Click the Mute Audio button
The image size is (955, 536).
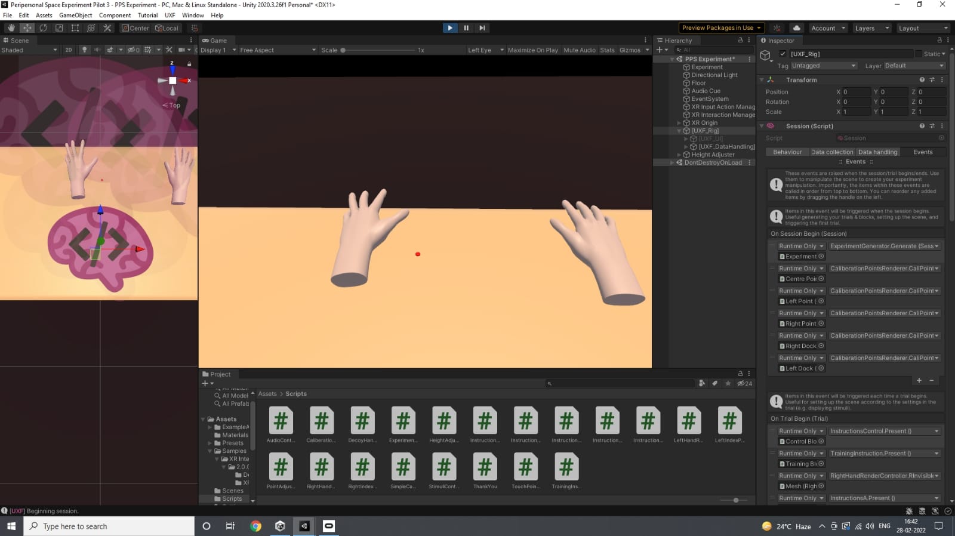(580, 50)
